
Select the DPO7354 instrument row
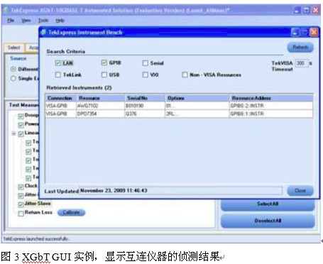pyautogui.click(x=179, y=114)
